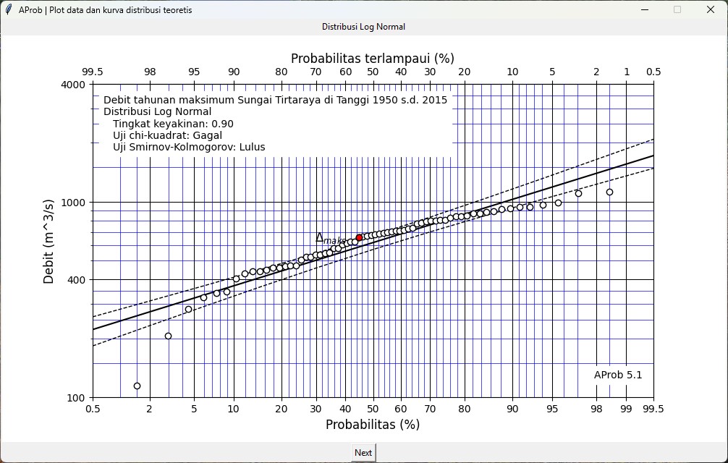
Task: Click the Distribusi Log Normal heading
Action: pos(363,27)
